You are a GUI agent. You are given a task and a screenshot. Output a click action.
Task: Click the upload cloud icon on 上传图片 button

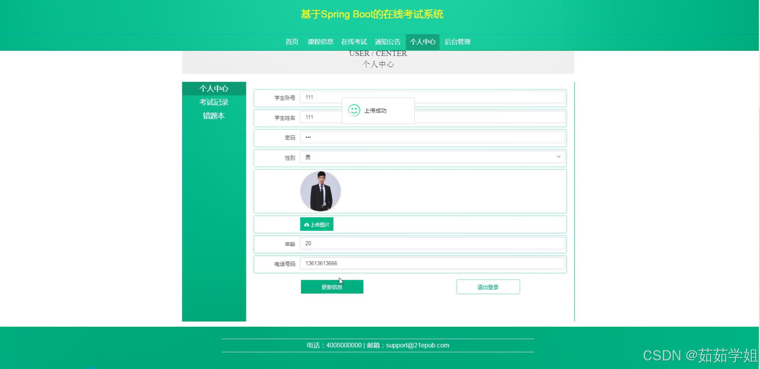[306, 224]
